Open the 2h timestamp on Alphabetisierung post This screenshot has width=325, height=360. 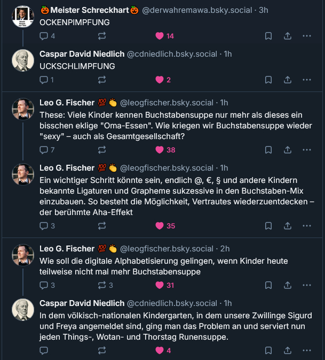(x=225, y=249)
